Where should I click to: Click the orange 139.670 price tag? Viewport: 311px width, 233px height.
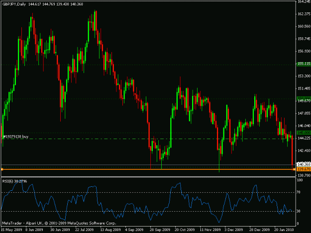pyautogui.click(x=304, y=169)
